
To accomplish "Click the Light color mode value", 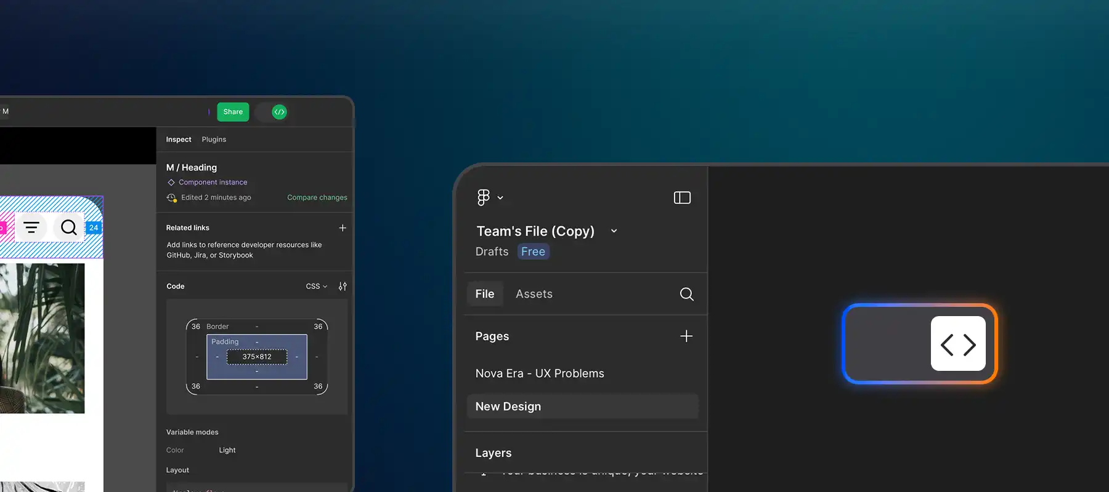I will (227, 450).
